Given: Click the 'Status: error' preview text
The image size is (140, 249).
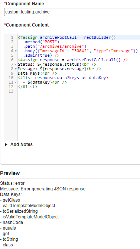Looking at the screenshot, I should 12,183.
